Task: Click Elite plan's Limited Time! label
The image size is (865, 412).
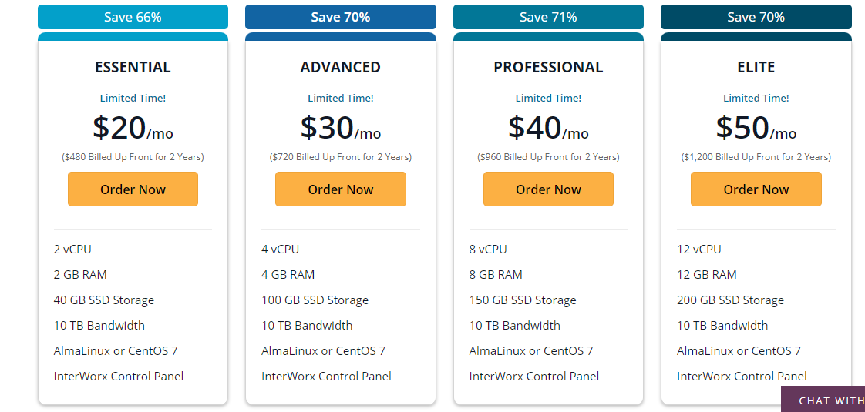Action: 756,98
